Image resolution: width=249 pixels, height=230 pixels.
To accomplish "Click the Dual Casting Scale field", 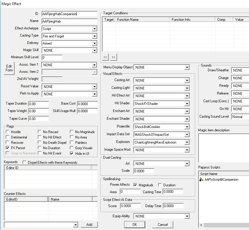I will [144, 171].
